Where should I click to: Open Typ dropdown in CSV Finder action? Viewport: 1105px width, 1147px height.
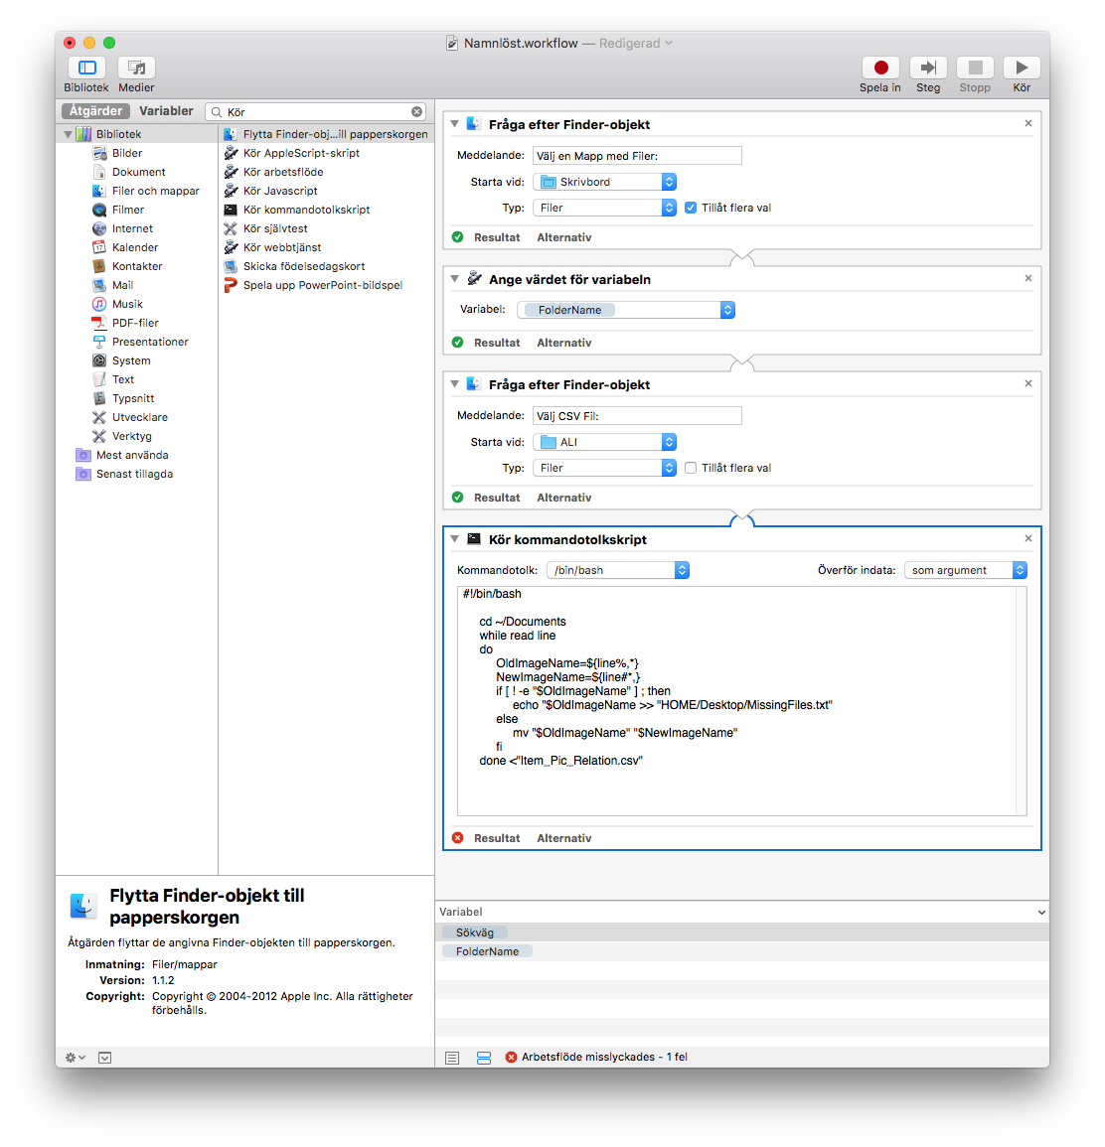tap(604, 468)
